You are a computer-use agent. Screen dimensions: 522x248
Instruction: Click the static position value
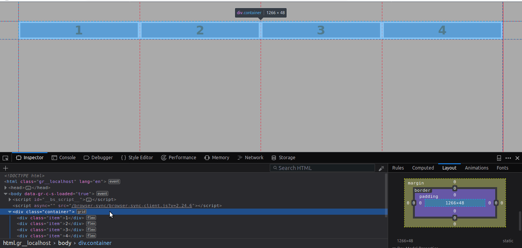click(x=508, y=241)
